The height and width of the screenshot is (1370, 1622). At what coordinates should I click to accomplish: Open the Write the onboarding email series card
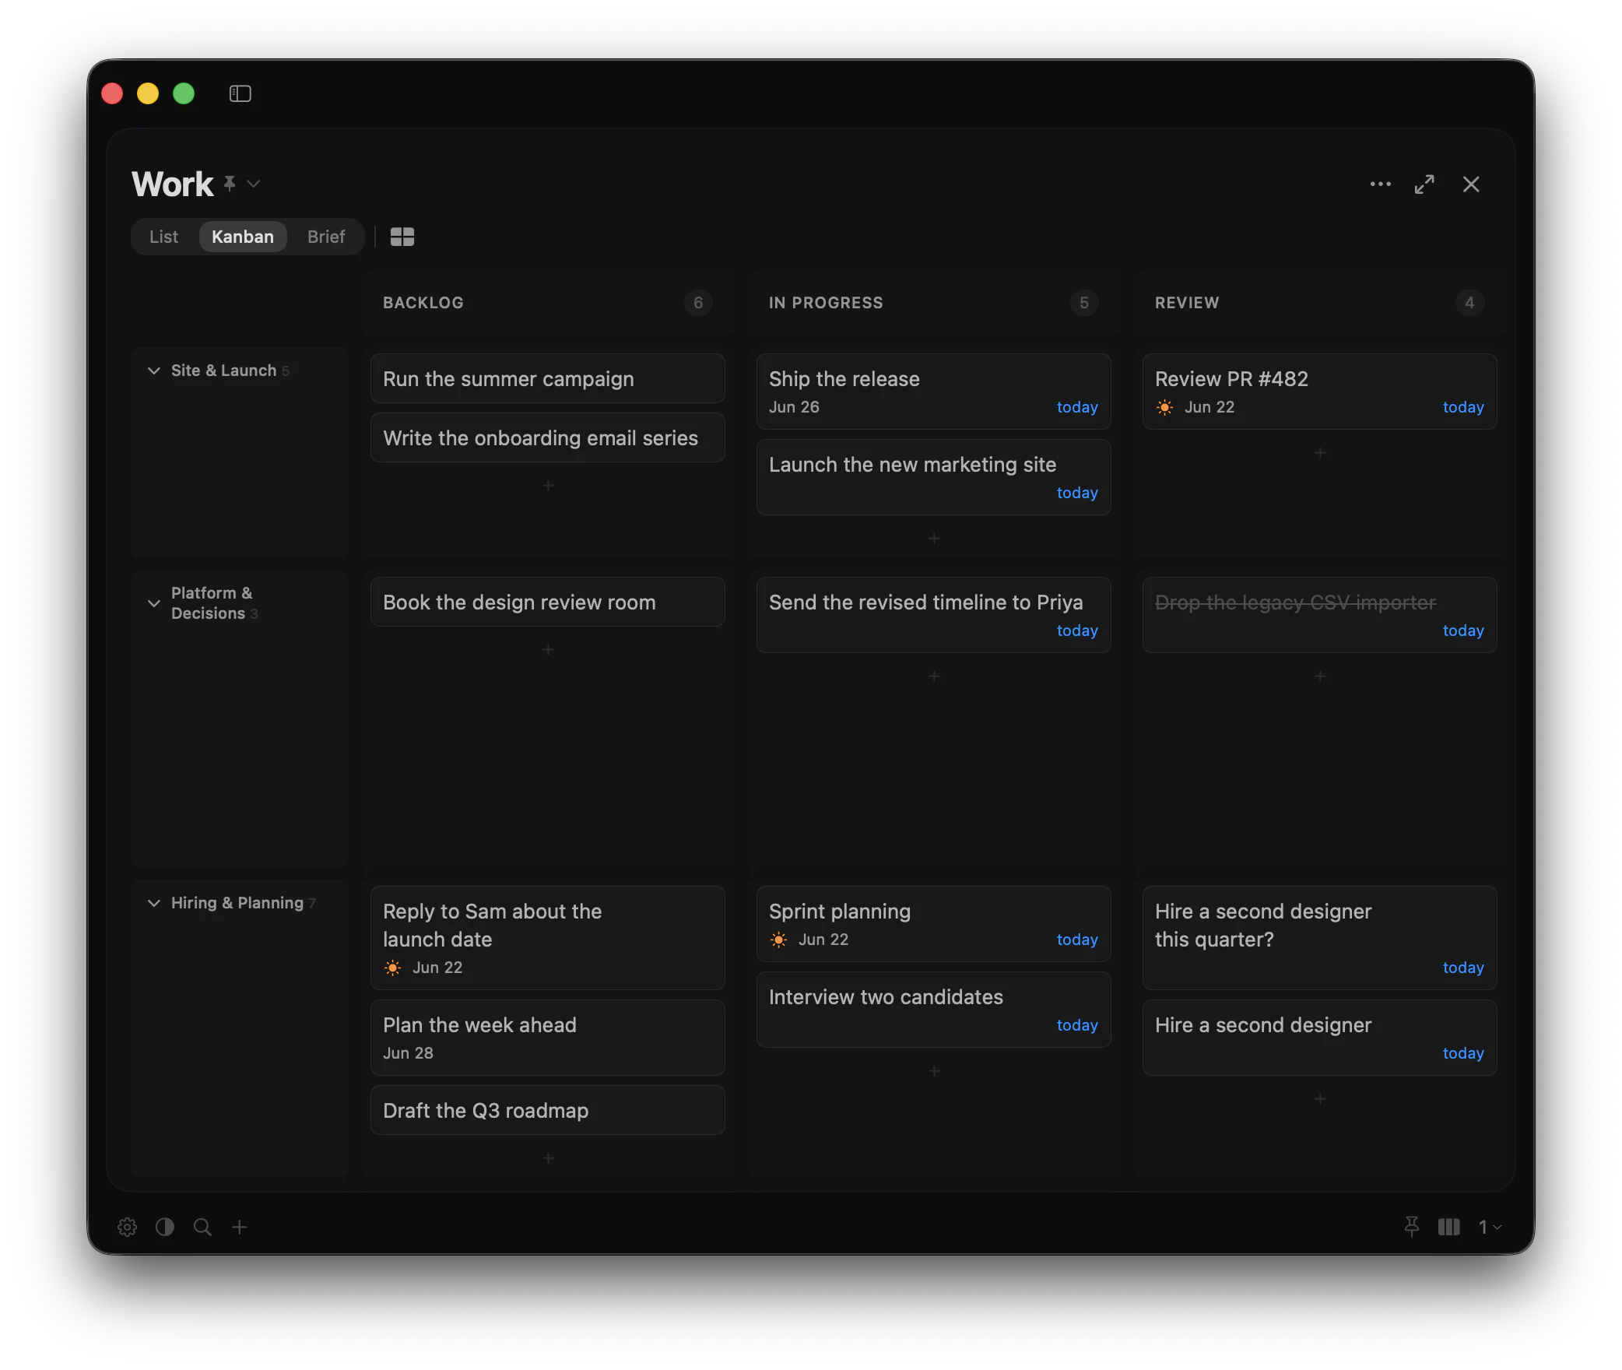[548, 438]
